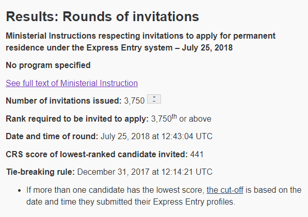Click 'July 25, 2018 at 12:43:04 UTC' text

[156, 136]
